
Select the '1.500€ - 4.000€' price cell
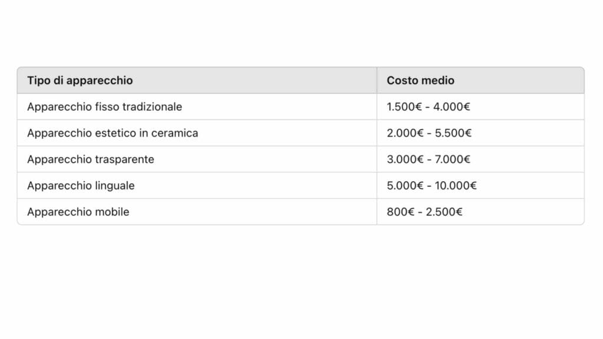tap(481, 107)
